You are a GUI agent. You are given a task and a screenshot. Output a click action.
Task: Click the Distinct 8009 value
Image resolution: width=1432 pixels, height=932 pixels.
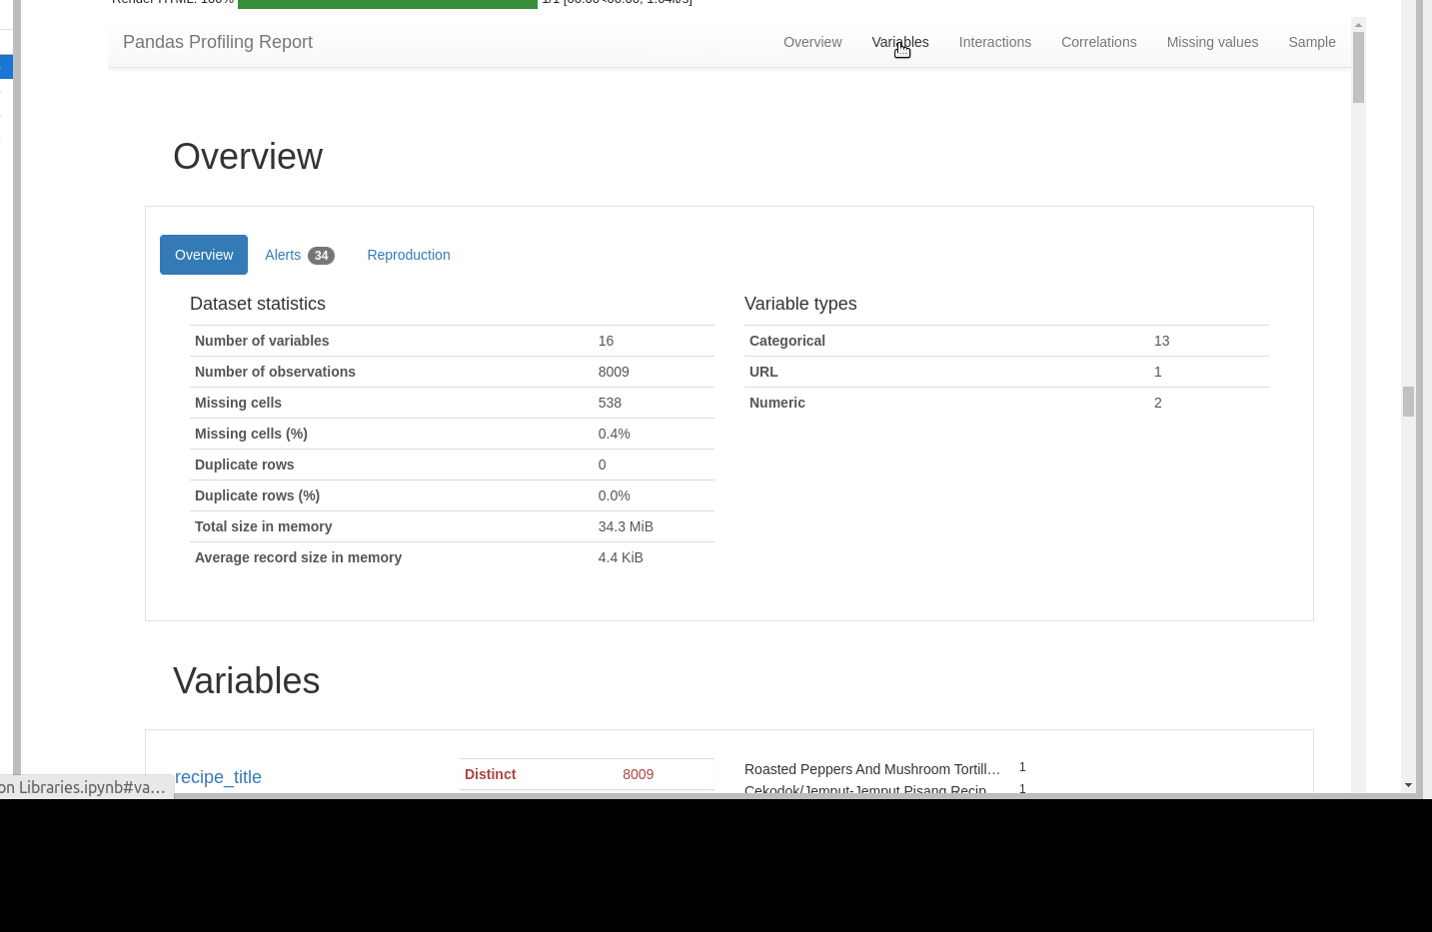[x=638, y=774]
